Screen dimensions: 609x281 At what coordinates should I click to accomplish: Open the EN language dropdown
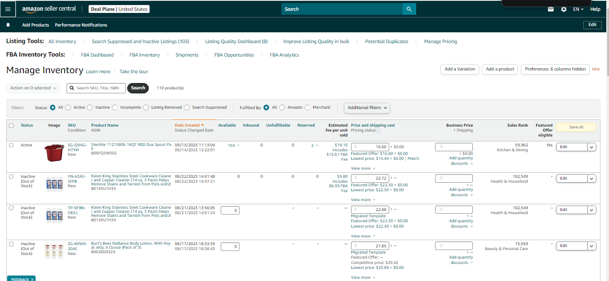pos(578,9)
